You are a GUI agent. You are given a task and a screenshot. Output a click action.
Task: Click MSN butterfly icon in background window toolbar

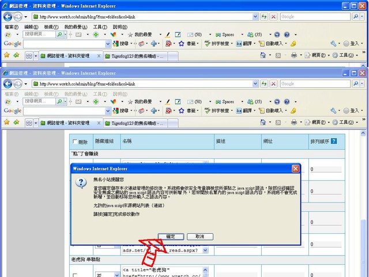tap(113, 35)
